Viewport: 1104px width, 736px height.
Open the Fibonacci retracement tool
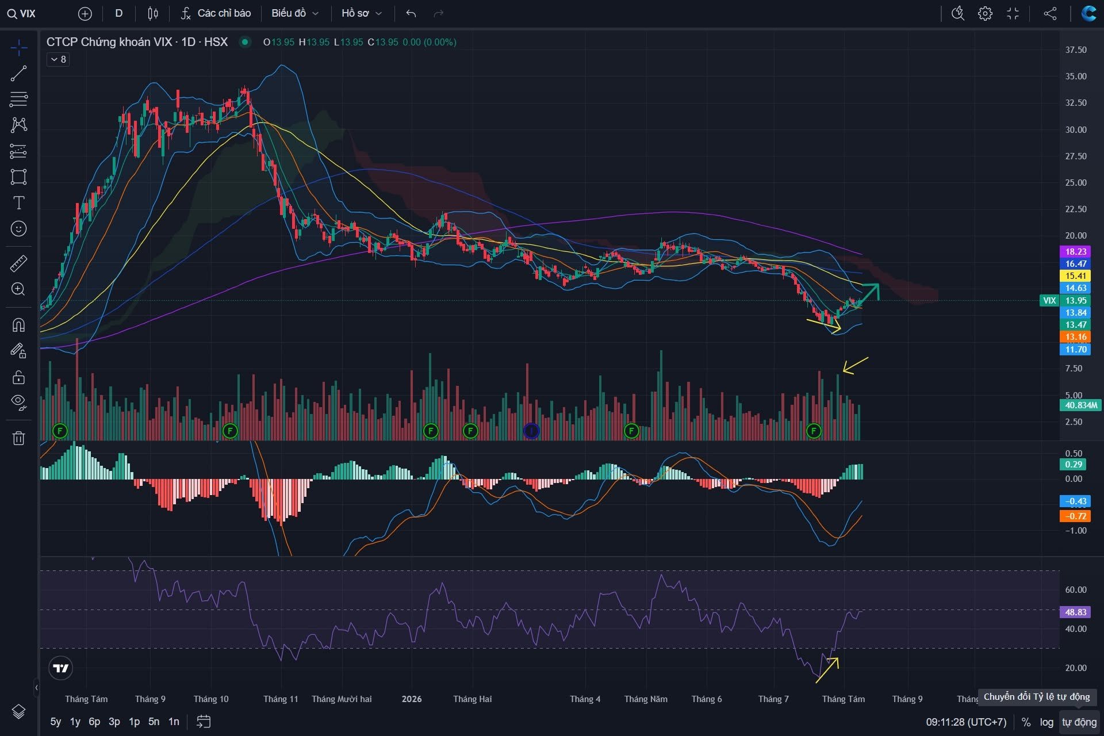pyautogui.click(x=18, y=99)
